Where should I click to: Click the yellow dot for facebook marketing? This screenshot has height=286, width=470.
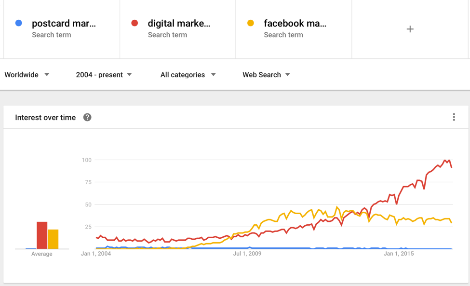coord(251,23)
